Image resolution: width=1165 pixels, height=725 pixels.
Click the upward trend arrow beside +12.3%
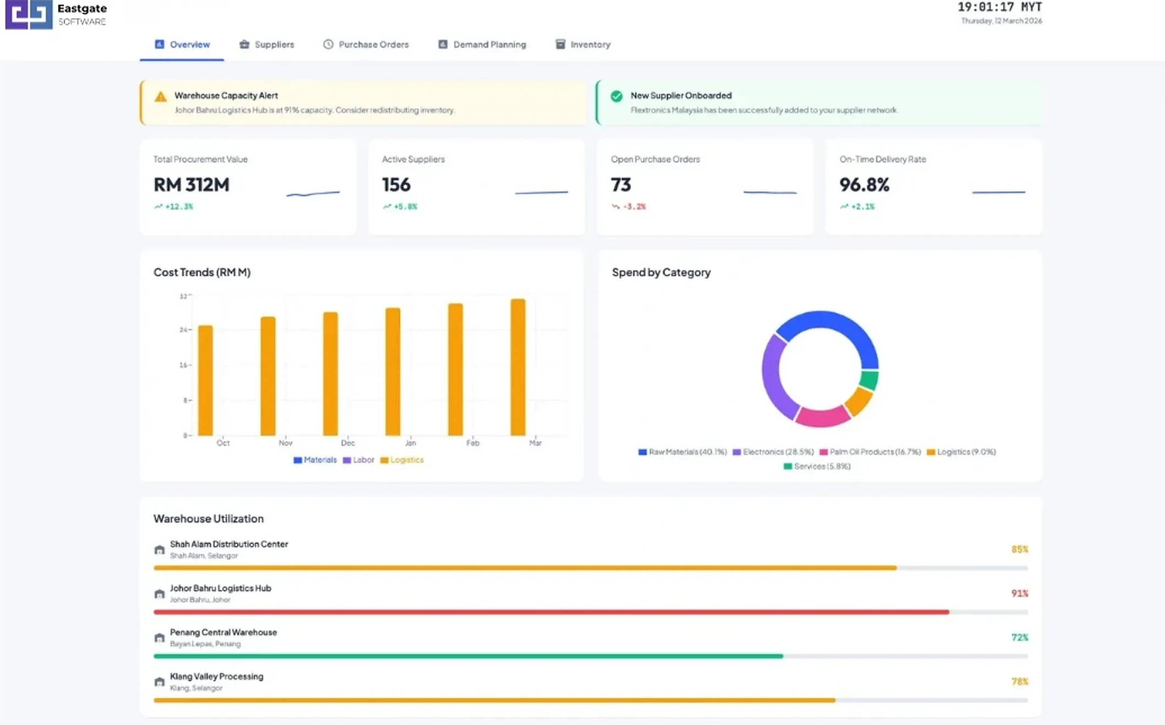[x=158, y=207]
